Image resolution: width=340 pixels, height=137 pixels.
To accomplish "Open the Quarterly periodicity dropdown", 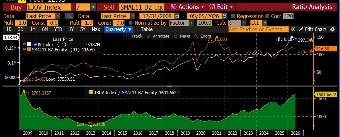I will (119, 29).
